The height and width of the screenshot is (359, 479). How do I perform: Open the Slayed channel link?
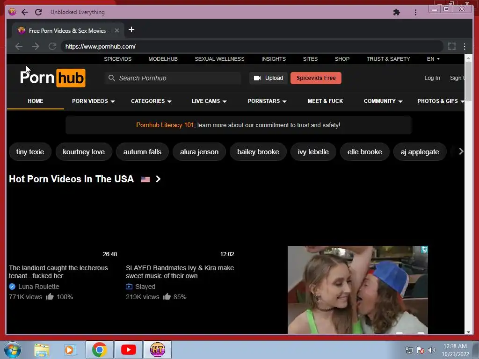[x=145, y=287]
